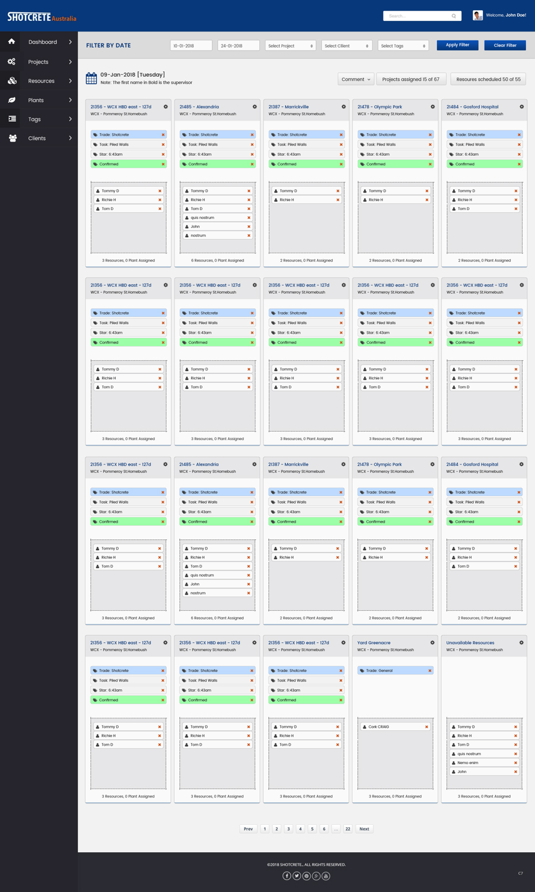
Task: Open the Comment dropdown
Action: (x=356, y=79)
